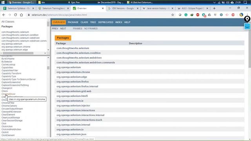Open A:\Batches\Selenium taskbar window

point(140,2)
